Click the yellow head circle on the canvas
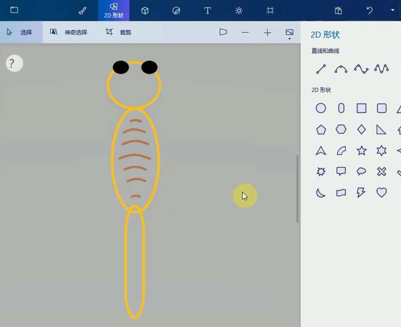Screen dimensions: 401x327 (134, 85)
